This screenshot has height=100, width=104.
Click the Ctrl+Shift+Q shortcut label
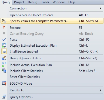88,58
